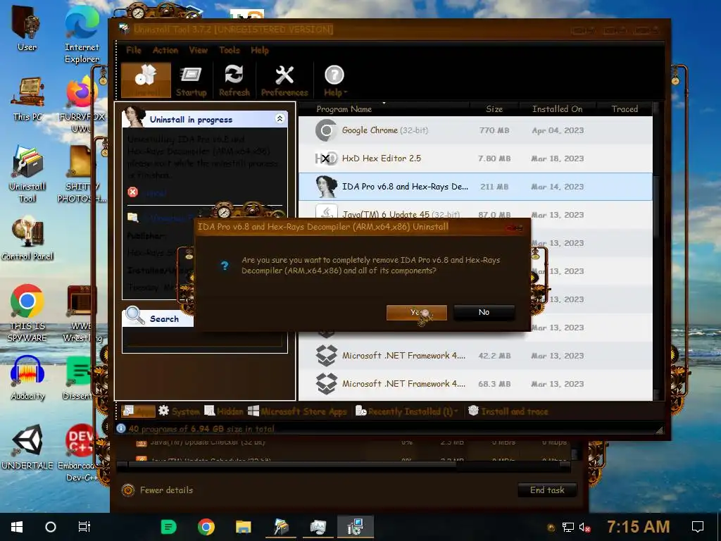
Task: Open Chrome from the taskbar
Action: (x=206, y=527)
